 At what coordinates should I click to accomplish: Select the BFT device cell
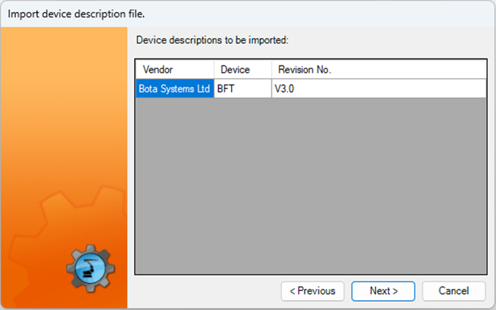tap(242, 88)
